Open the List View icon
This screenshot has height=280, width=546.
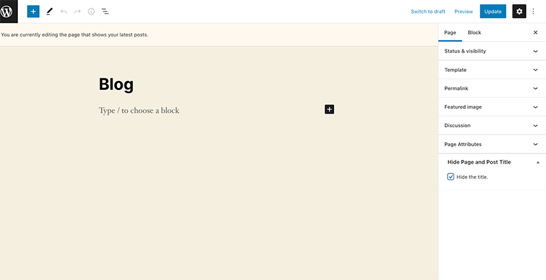105,12
